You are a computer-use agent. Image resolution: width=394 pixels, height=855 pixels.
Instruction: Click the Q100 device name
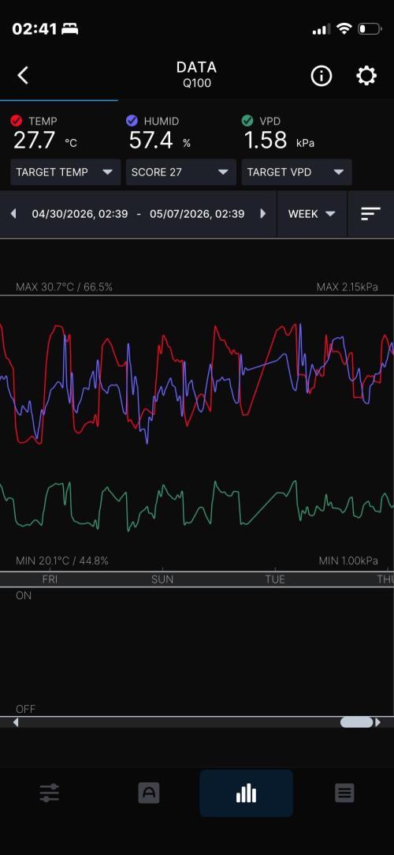197,84
